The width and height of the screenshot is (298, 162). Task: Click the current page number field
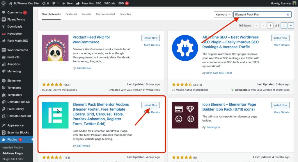click(x=270, y=26)
